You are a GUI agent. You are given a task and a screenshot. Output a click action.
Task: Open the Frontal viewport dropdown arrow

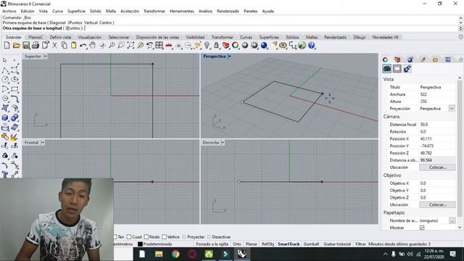[x=43, y=143]
